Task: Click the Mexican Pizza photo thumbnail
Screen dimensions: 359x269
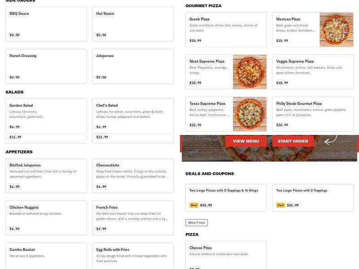Action: [336, 30]
